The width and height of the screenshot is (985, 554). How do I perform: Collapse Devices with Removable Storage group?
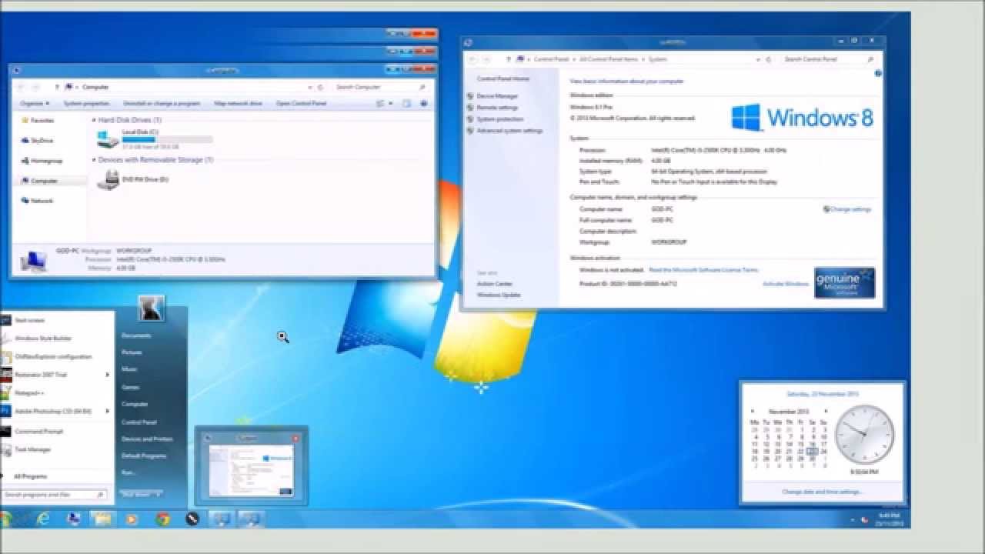coord(95,160)
